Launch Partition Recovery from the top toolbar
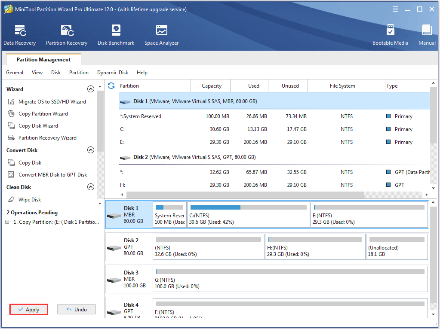440x329 pixels. coord(67,35)
